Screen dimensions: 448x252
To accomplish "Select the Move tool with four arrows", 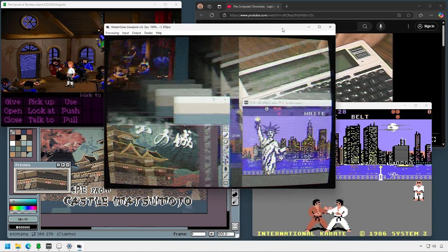I will pyautogui.click(x=225, y=161).
